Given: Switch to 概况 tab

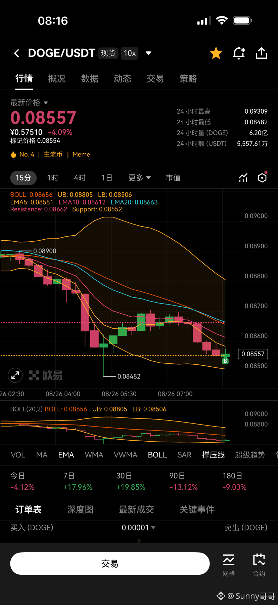Looking at the screenshot, I should pos(57,79).
